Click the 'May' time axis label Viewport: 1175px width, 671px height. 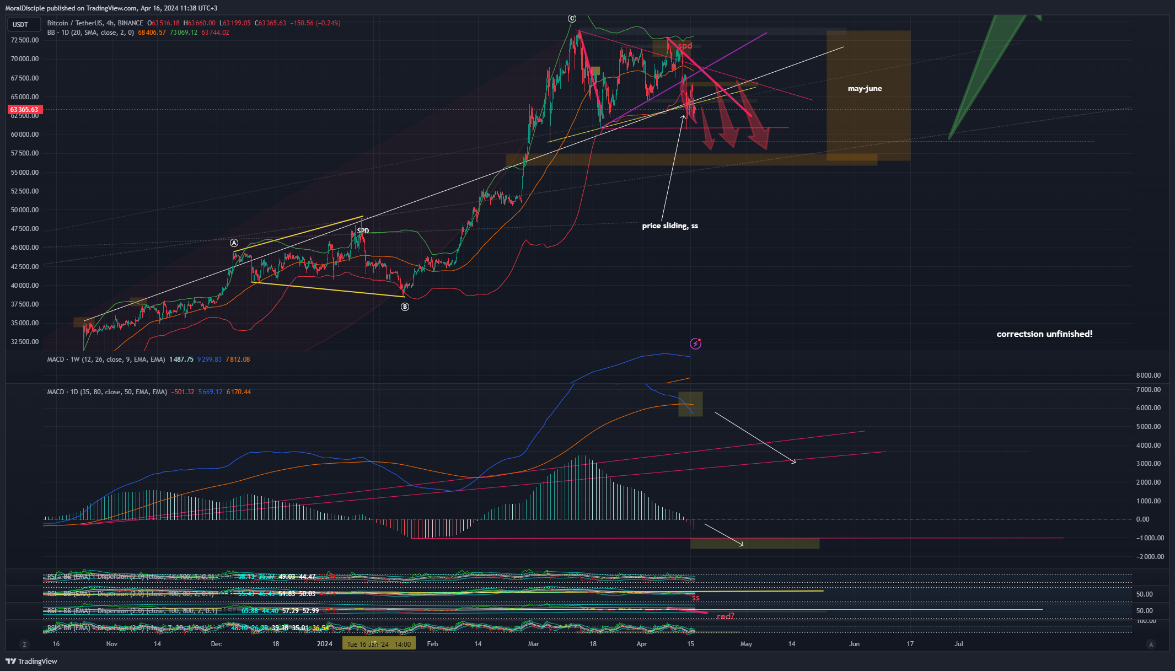pyautogui.click(x=746, y=644)
